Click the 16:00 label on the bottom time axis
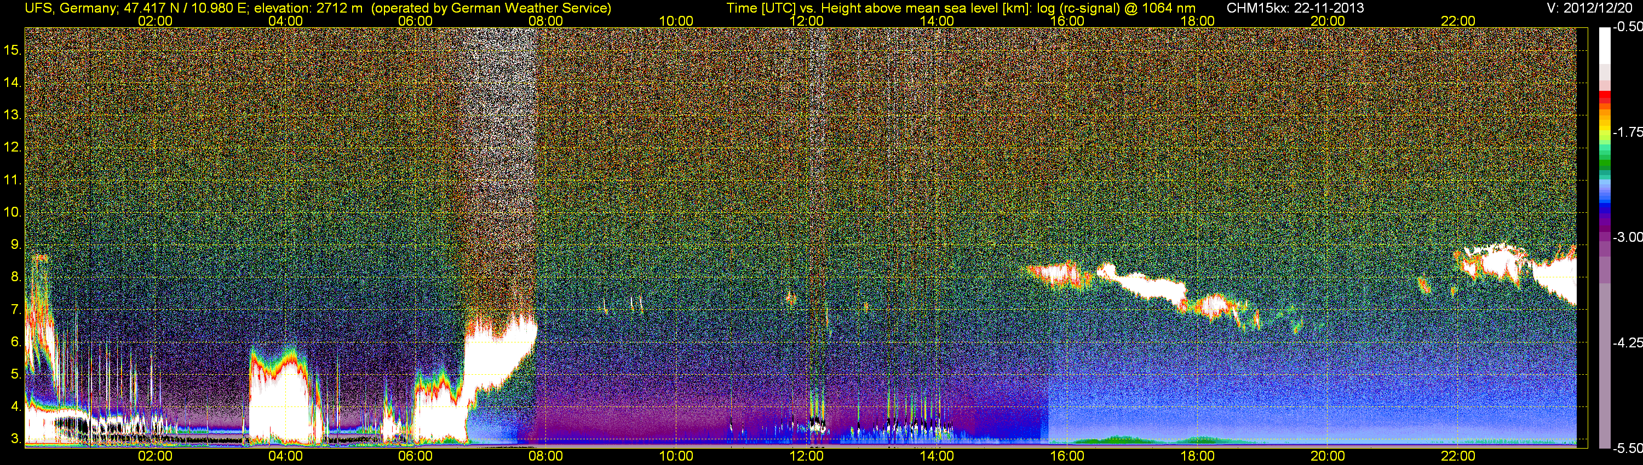Screen dimensions: 1643x465 click(1067, 456)
